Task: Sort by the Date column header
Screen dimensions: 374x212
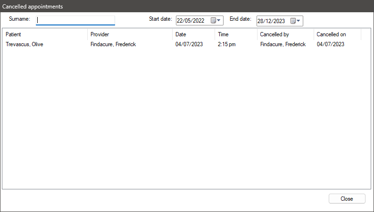Action: click(194, 34)
